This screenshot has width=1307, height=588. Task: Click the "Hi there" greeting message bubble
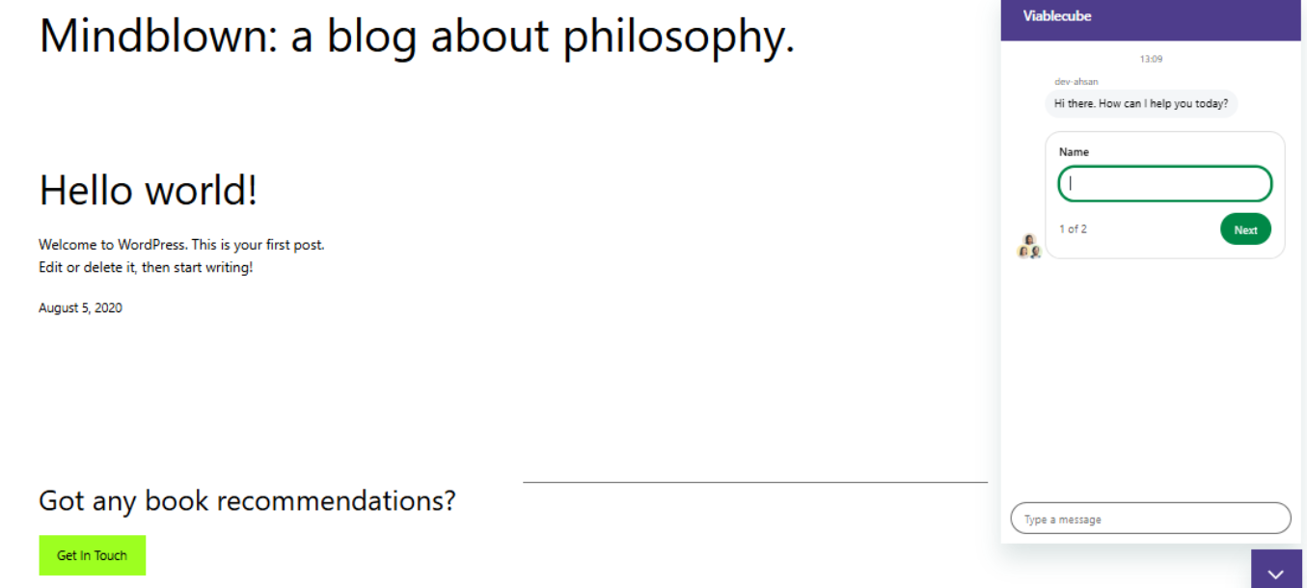click(1140, 103)
